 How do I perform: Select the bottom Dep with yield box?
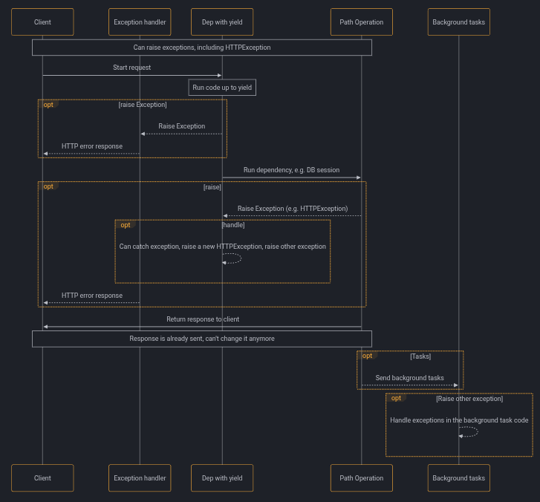(222, 478)
